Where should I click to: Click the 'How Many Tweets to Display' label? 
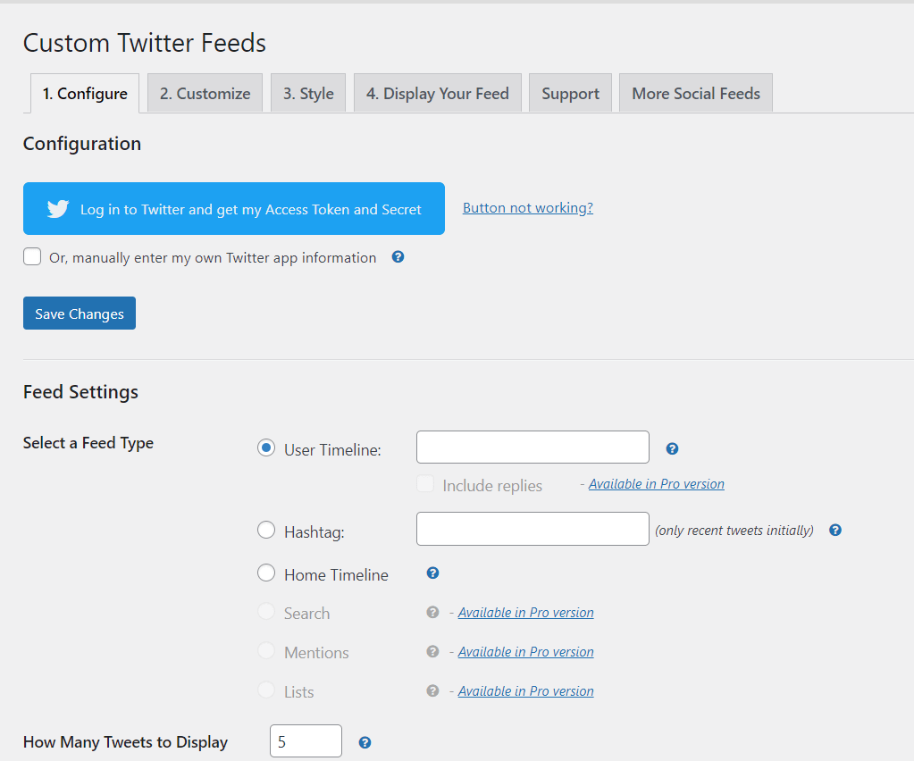(125, 742)
